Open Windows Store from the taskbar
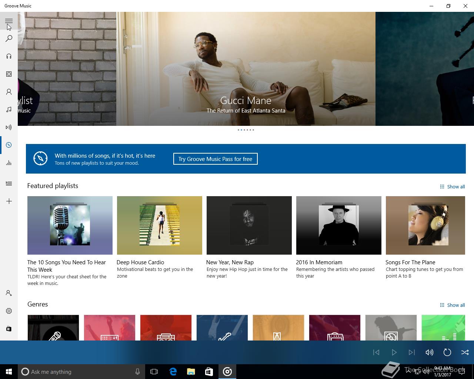This screenshot has width=474, height=379. 209,372
